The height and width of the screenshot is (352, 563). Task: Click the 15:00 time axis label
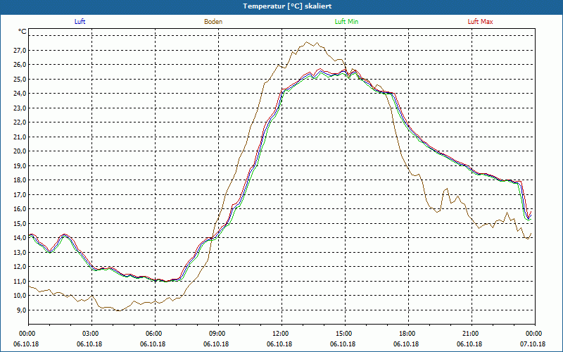coord(343,334)
